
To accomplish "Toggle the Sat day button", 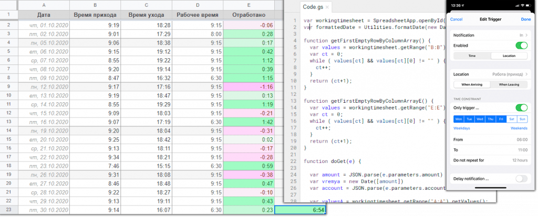I will pos(512,119).
